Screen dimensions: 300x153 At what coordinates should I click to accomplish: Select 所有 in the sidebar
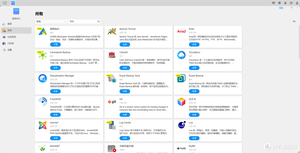[16, 30]
